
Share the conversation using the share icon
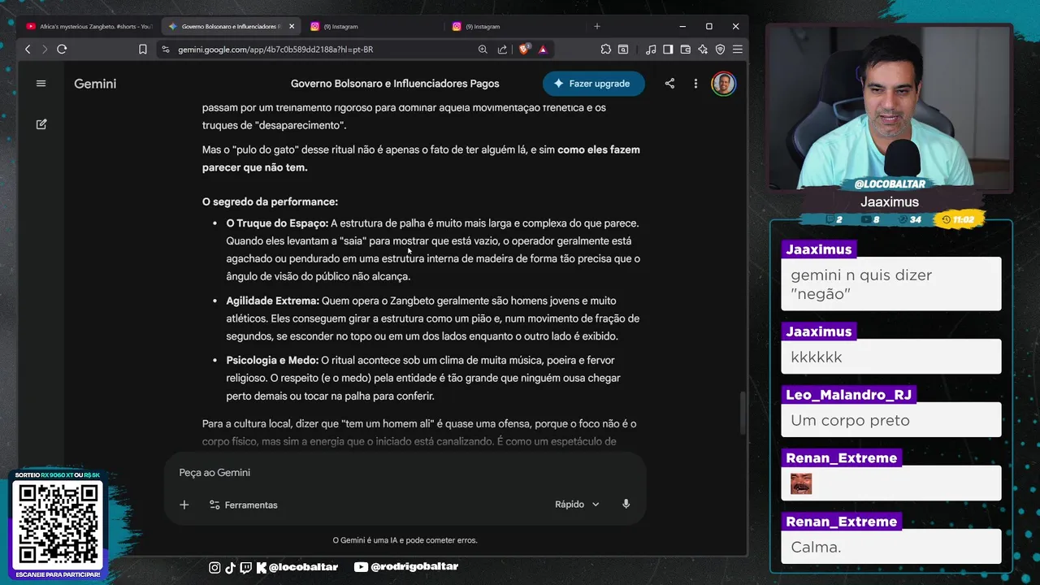(669, 84)
